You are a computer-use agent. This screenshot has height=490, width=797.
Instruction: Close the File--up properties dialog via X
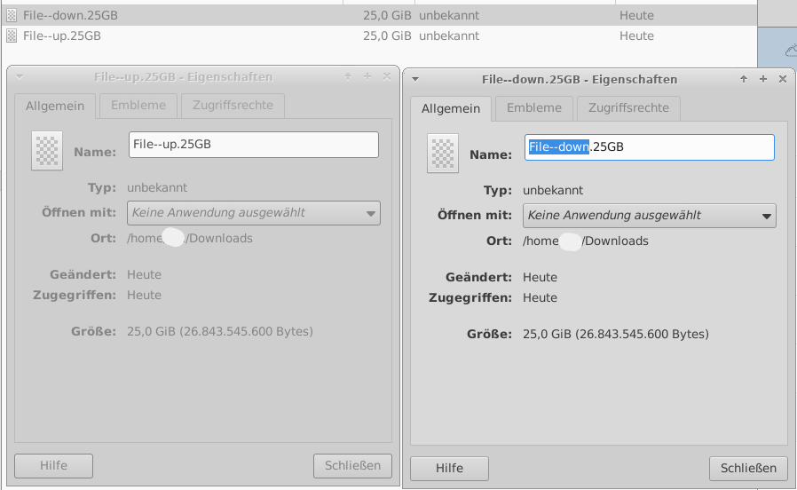[x=387, y=76]
